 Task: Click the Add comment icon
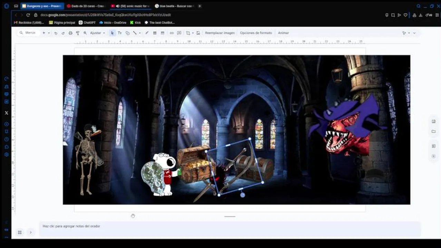[179, 33]
